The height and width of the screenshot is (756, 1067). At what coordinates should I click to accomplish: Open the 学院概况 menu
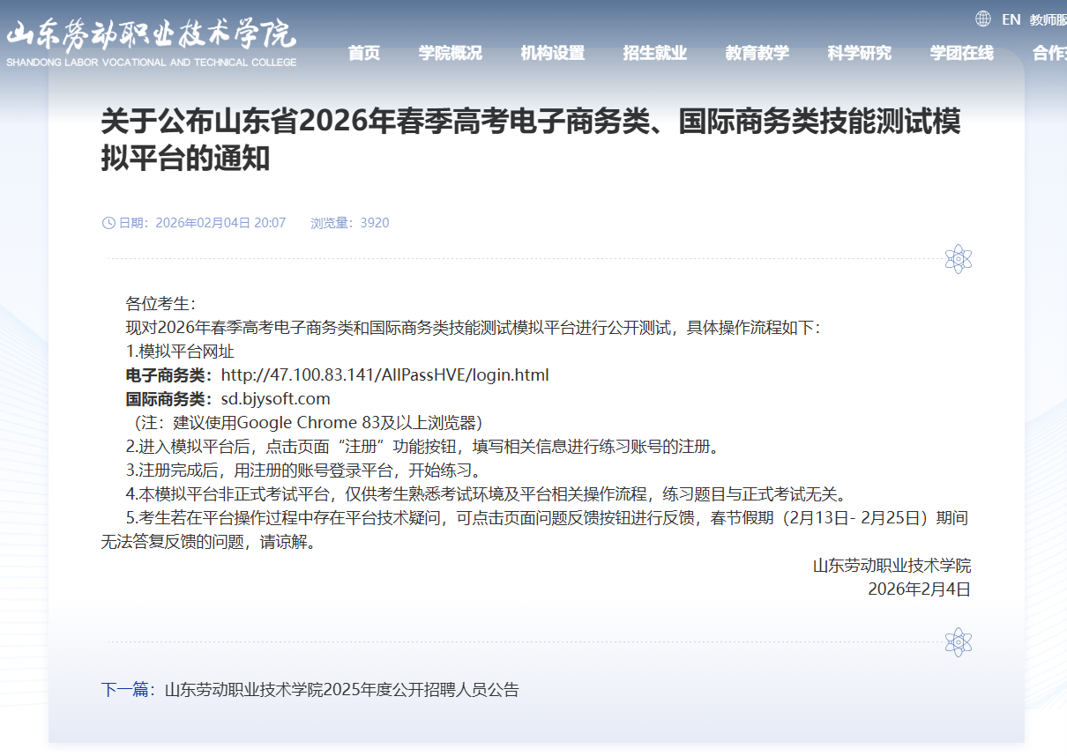450,54
